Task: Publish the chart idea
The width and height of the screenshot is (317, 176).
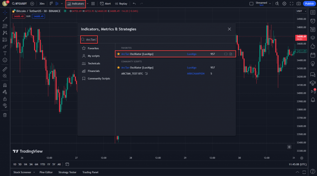Action: point(309,4)
